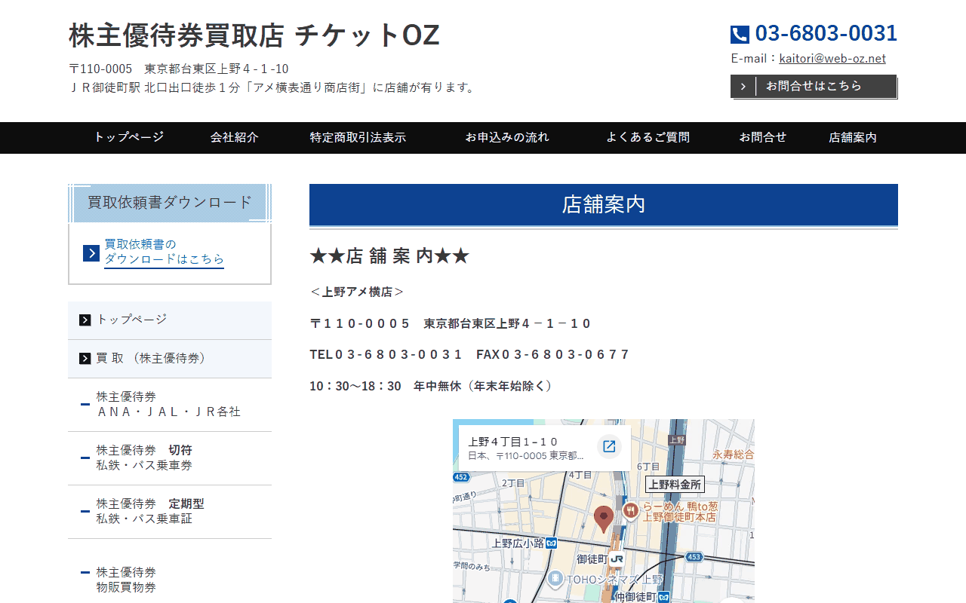This screenshot has width=966, height=603.
Task: Open 株主優待券 切符 私鉄・バス乗車券 link
Action: (170, 458)
